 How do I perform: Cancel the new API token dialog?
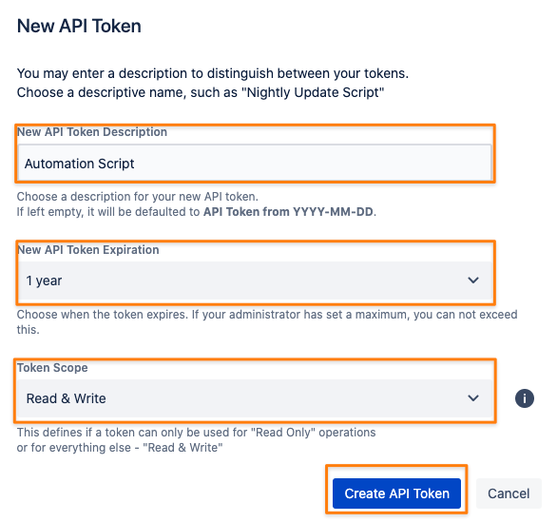click(509, 493)
